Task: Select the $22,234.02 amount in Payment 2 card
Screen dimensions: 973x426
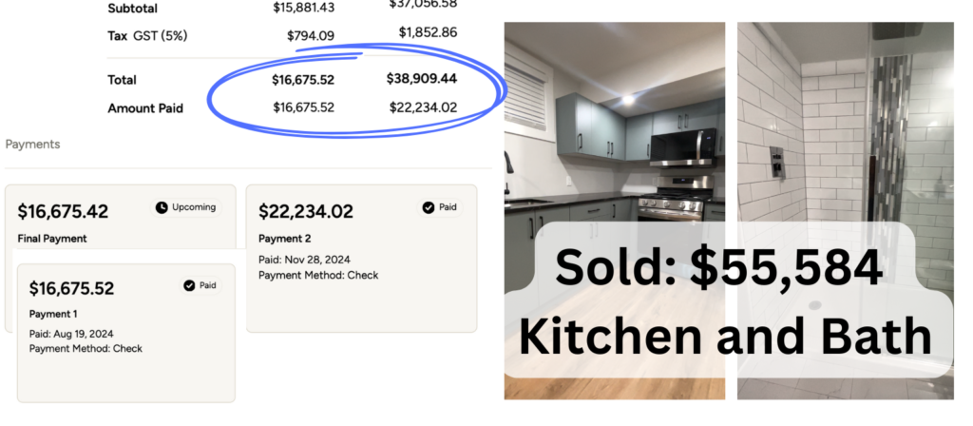Action: coord(305,211)
